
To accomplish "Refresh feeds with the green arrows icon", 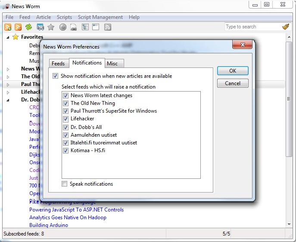I will pyautogui.click(x=29, y=27).
